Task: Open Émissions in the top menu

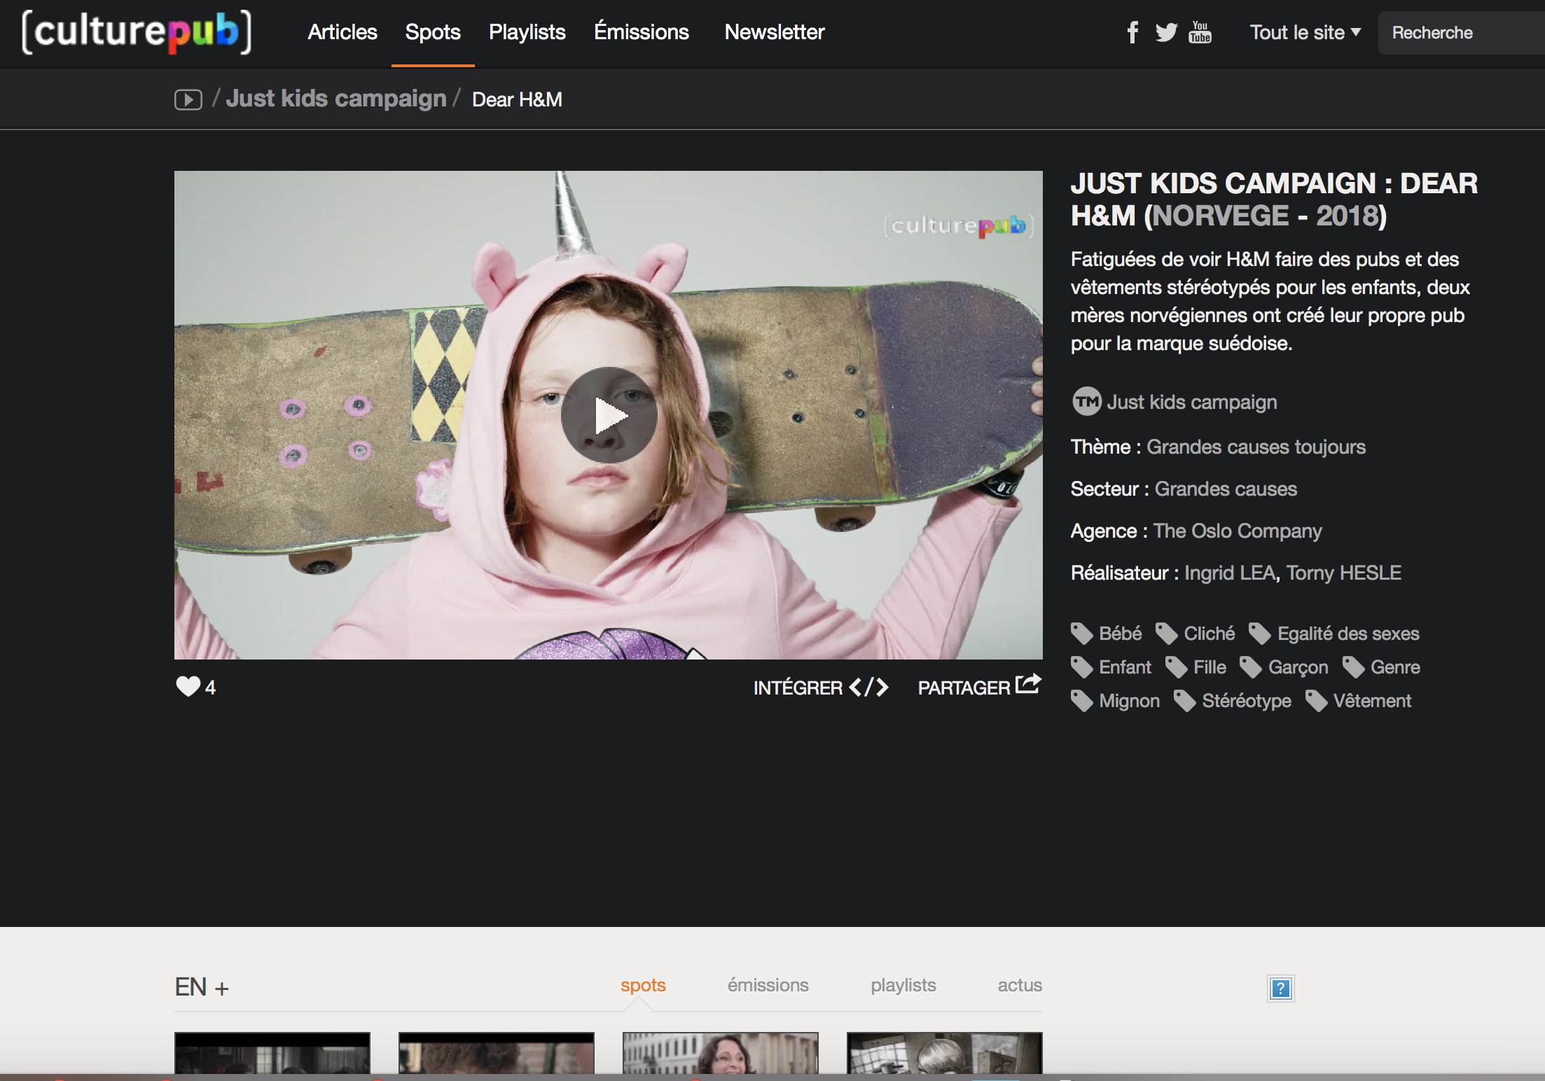Action: tap(642, 32)
